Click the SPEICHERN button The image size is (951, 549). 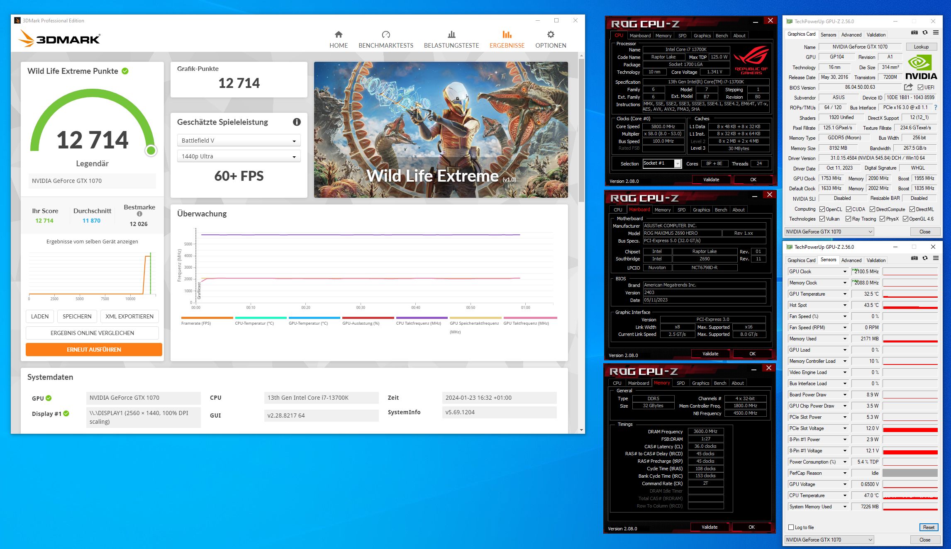pyautogui.click(x=77, y=316)
